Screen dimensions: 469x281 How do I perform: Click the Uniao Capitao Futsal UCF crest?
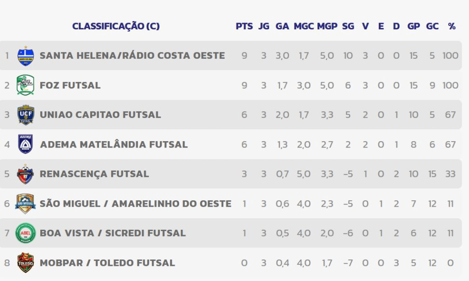pyautogui.click(x=25, y=115)
